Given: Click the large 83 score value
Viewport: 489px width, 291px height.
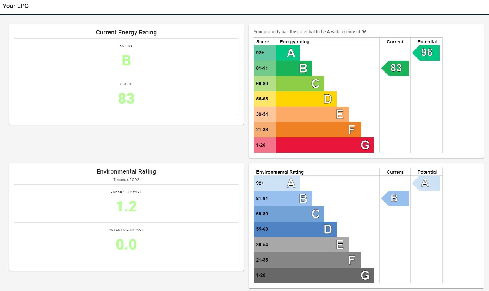Looking at the screenshot, I should point(126,98).
